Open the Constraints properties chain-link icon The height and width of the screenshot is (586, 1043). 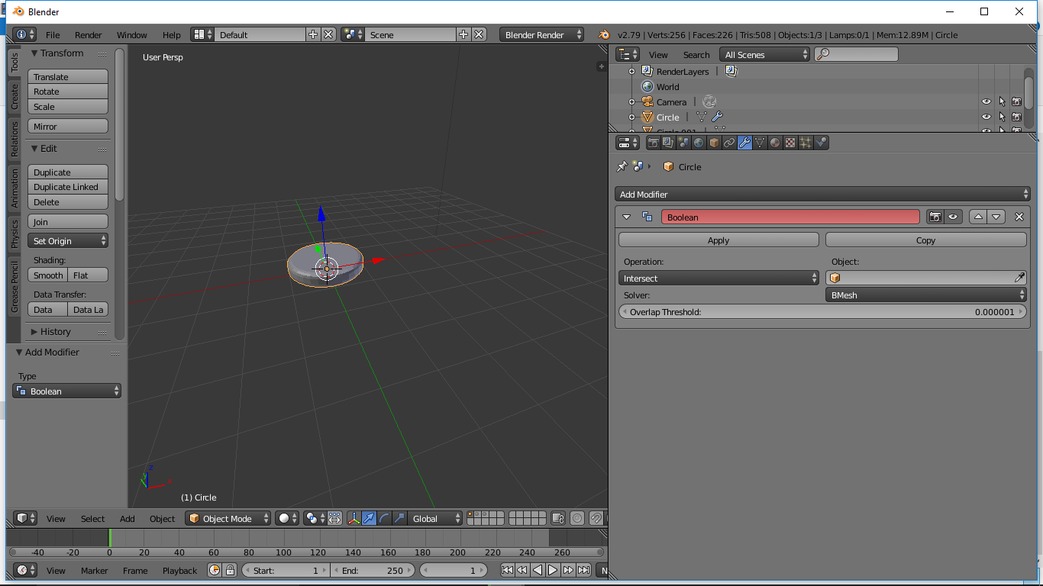pos(729,143)
